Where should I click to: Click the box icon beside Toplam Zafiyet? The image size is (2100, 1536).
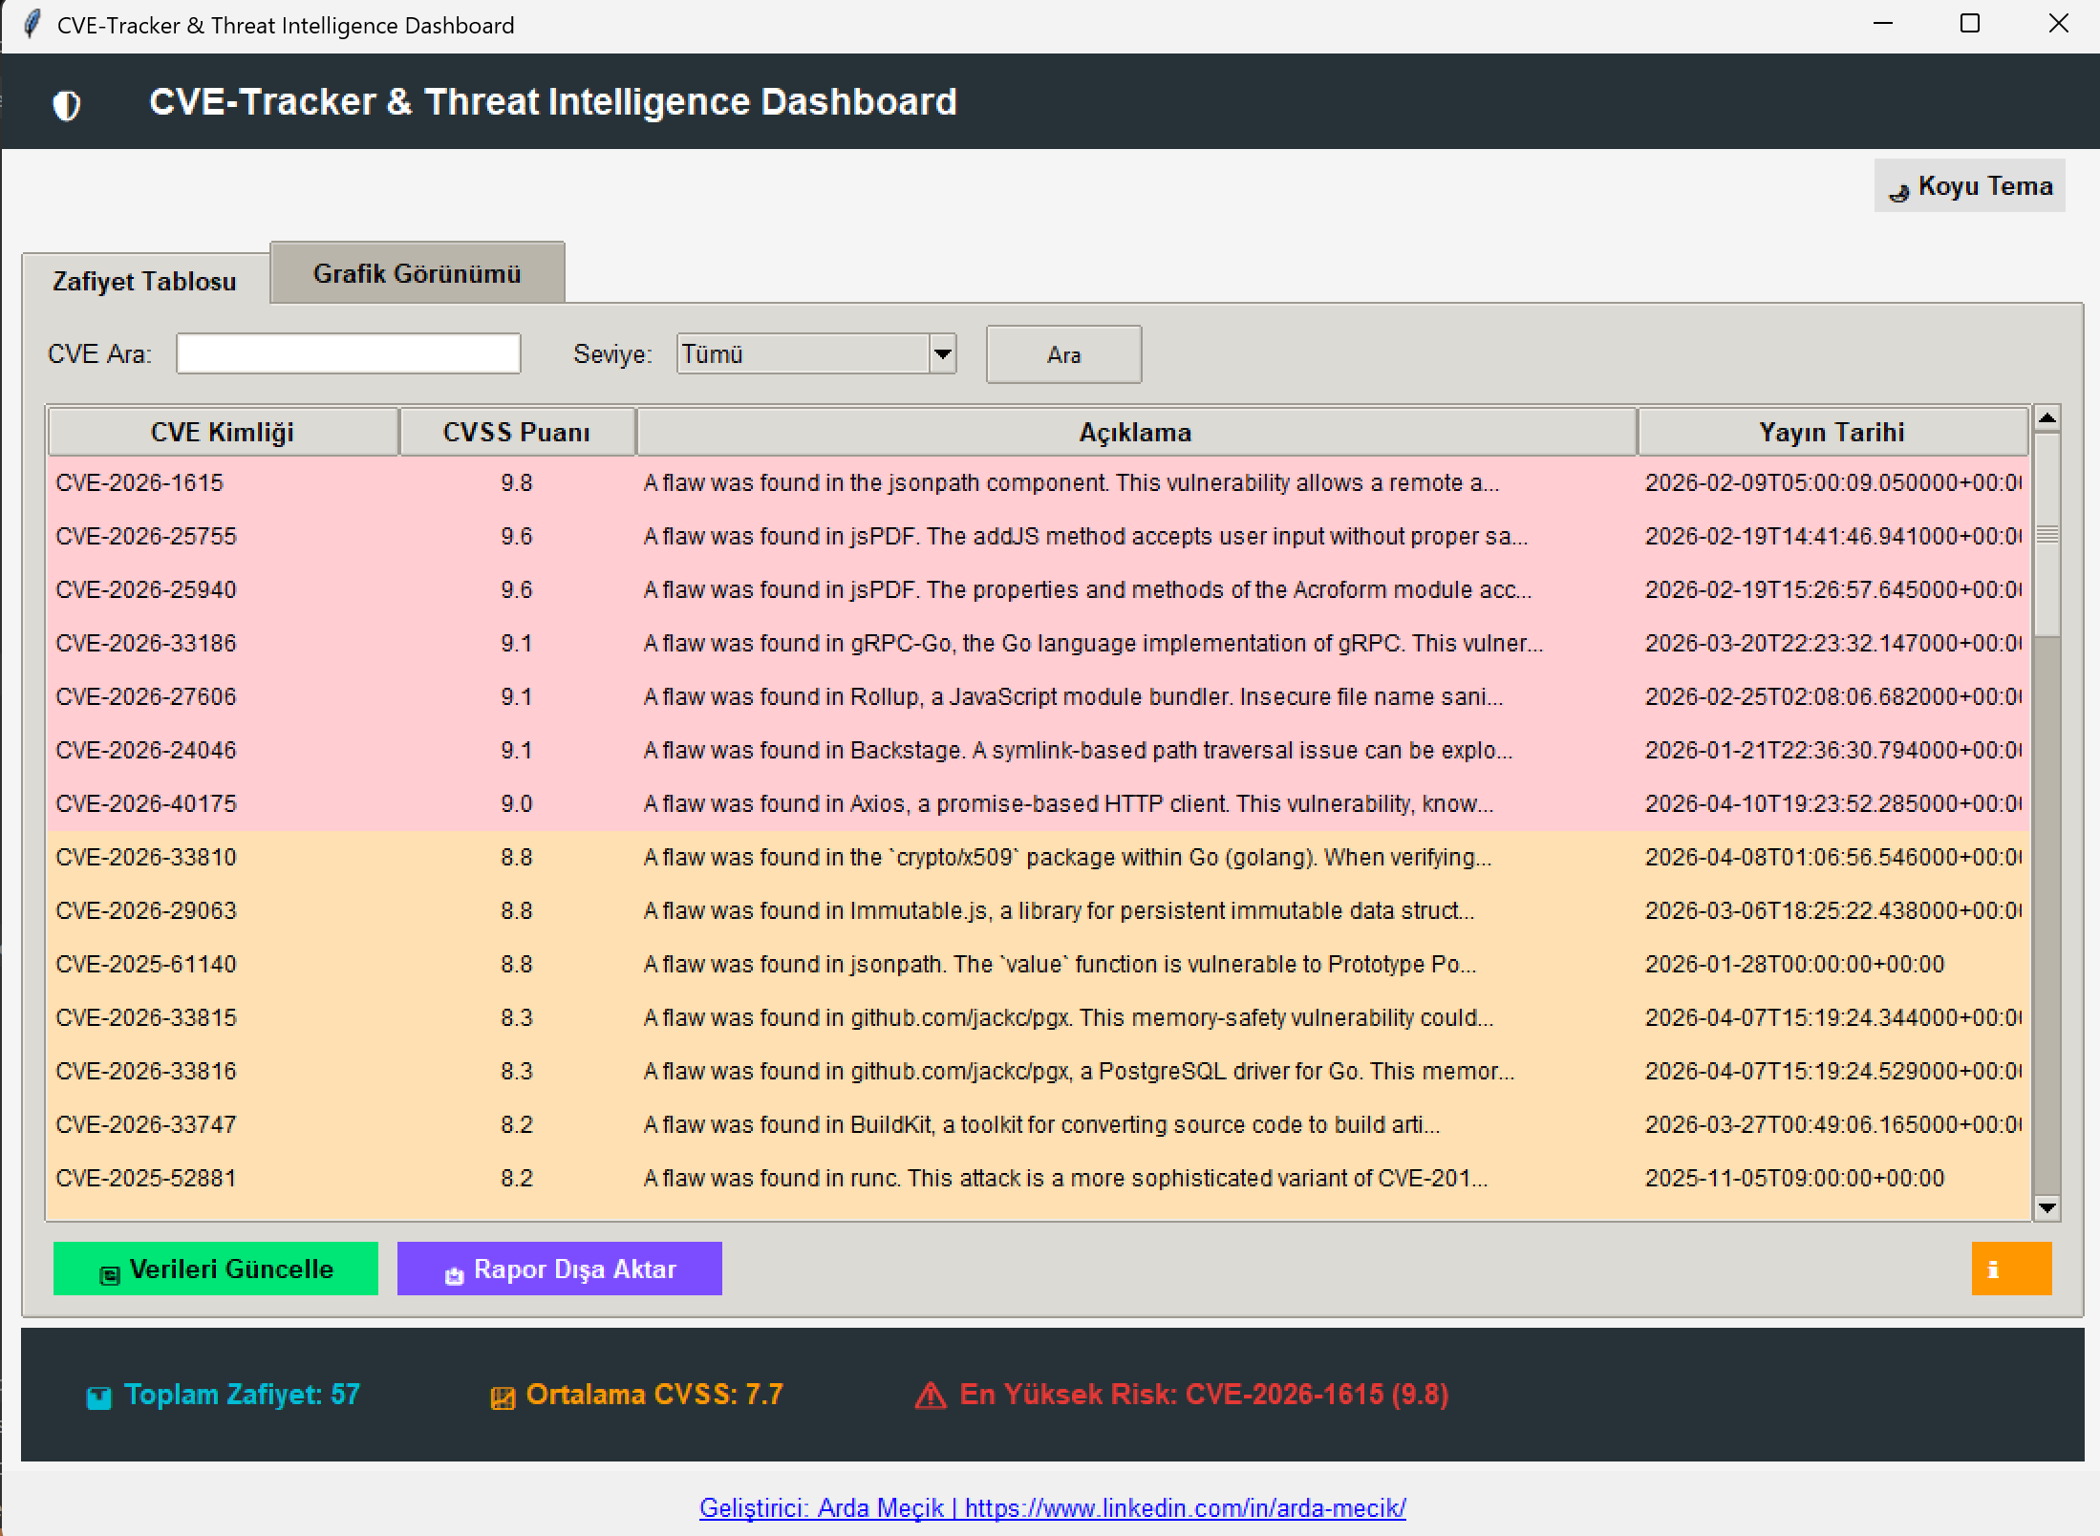coord(98,1397)
